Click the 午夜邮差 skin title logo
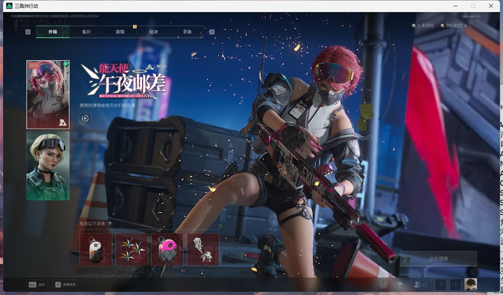Viewport: 503px width, 295px height. [124, 81]
